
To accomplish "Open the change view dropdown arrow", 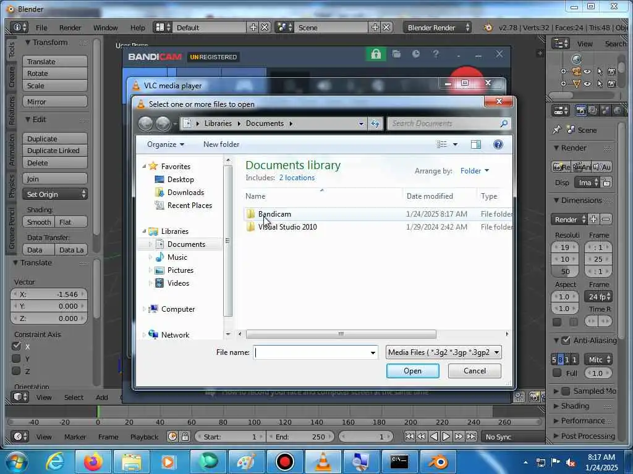I will [455, 144].
